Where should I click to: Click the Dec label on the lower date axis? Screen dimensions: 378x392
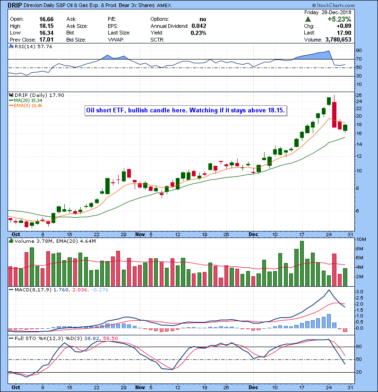(x=253, y=387)
